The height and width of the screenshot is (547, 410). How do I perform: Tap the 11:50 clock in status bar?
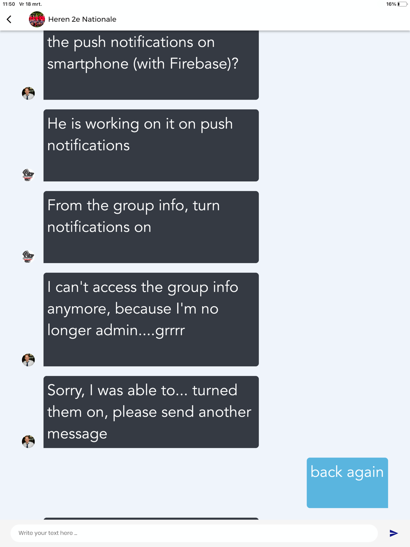(9, 4)
